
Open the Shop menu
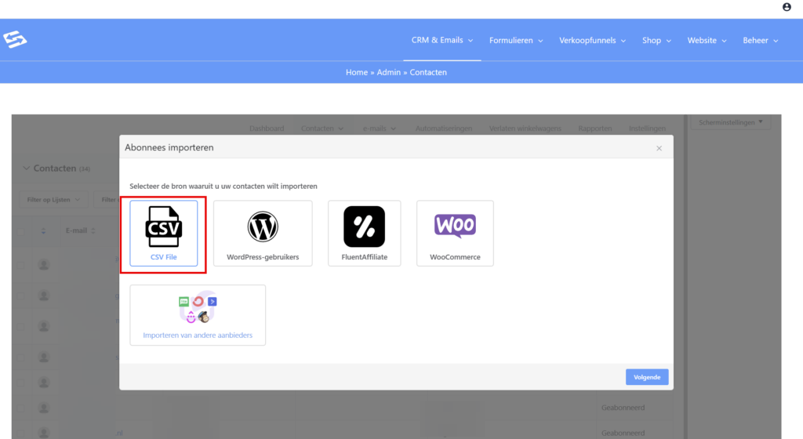(656, 40)
